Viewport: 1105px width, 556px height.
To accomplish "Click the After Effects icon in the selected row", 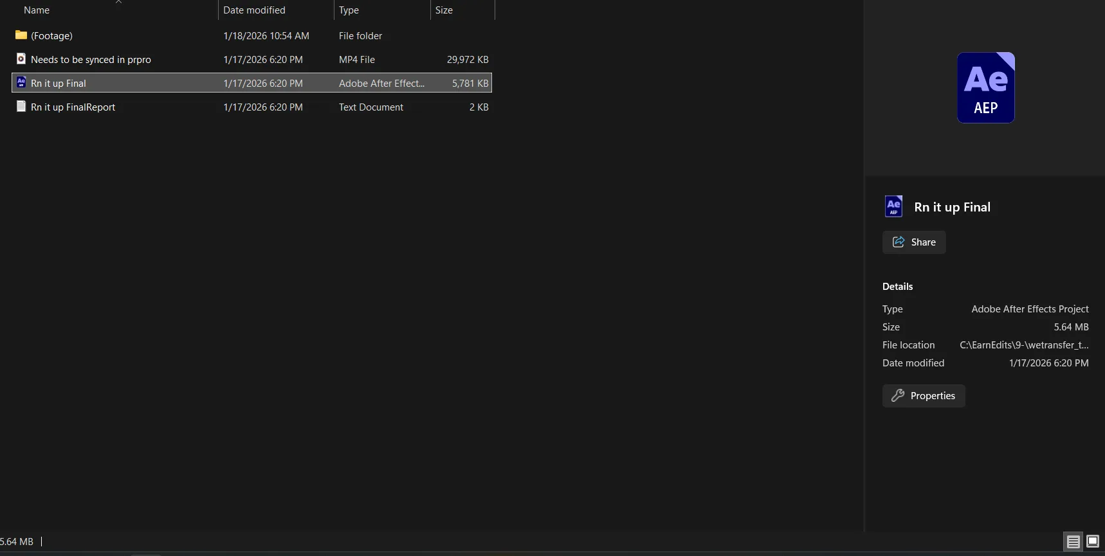I will pyautogui.click(x=21, y=83).
